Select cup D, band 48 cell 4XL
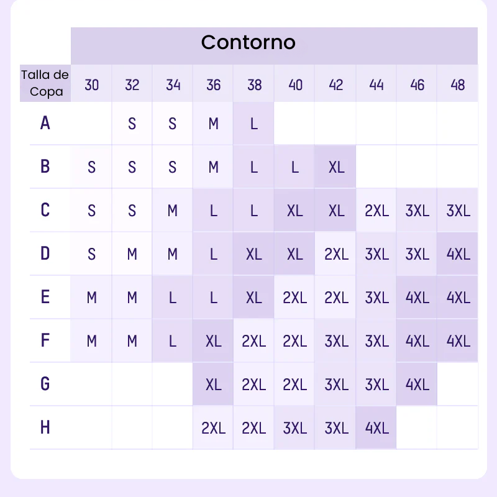 (458, 253)
